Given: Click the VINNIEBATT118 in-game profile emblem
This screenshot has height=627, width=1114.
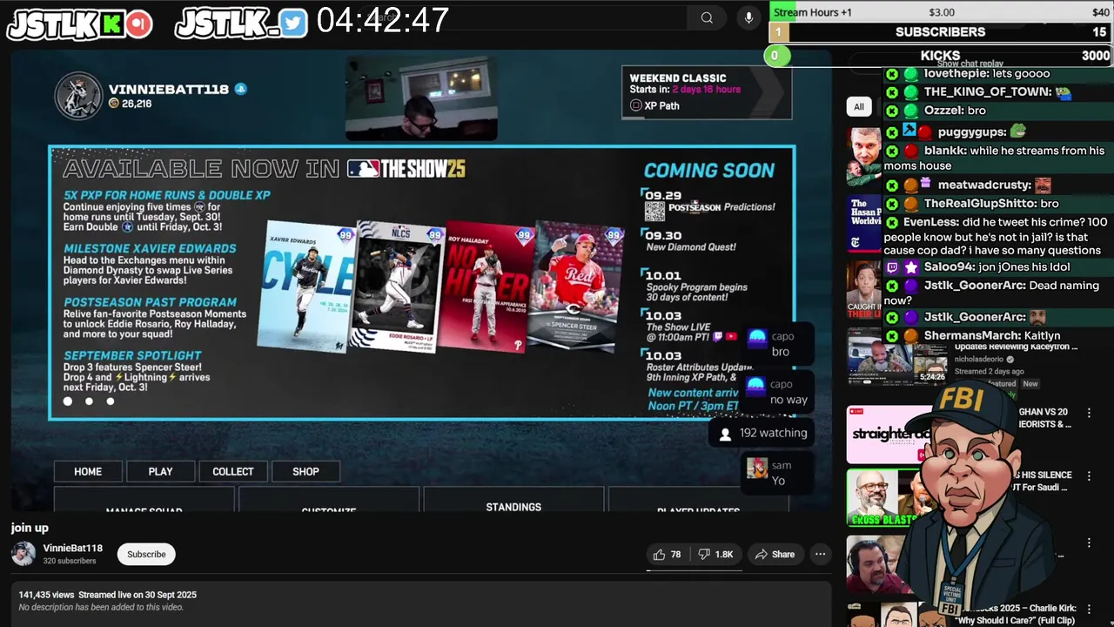Looking at the screenshot, I should click(x=79, y=95).
